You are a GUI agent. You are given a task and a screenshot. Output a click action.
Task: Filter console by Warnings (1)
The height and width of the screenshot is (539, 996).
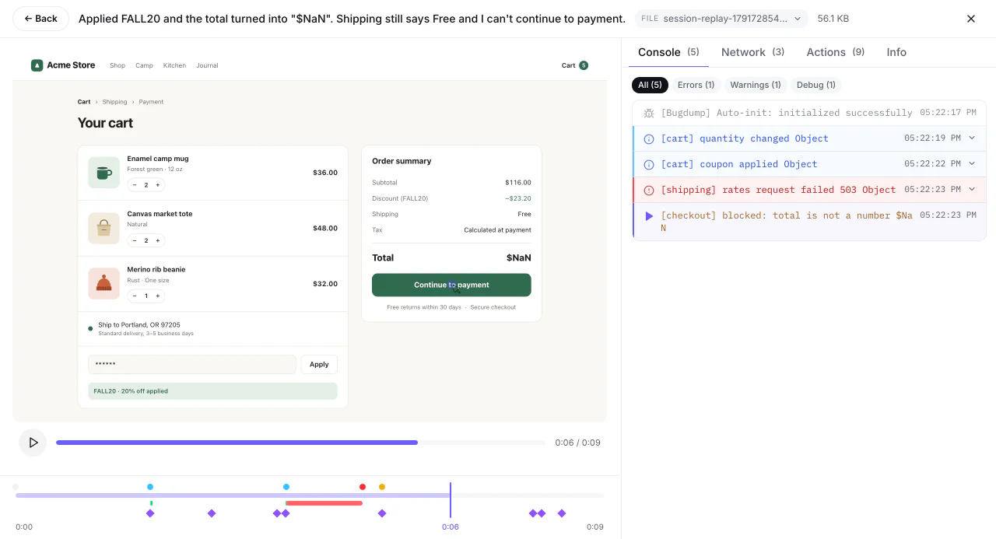(x=755, y=85)
